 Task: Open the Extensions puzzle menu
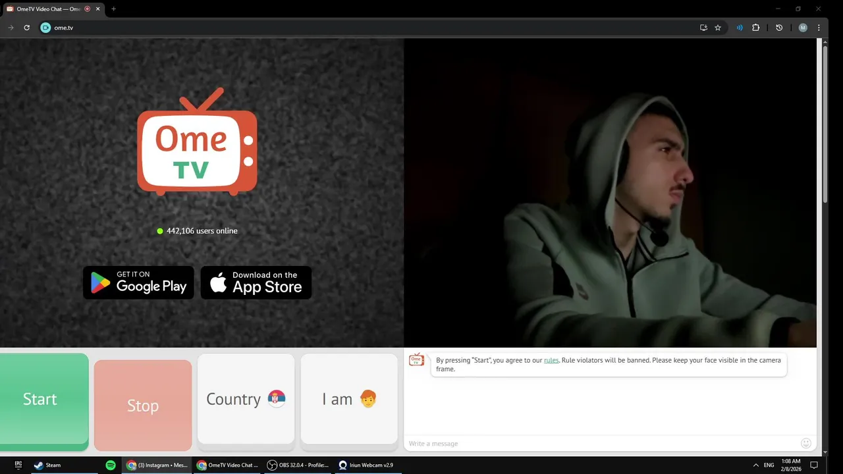[756, 28]
